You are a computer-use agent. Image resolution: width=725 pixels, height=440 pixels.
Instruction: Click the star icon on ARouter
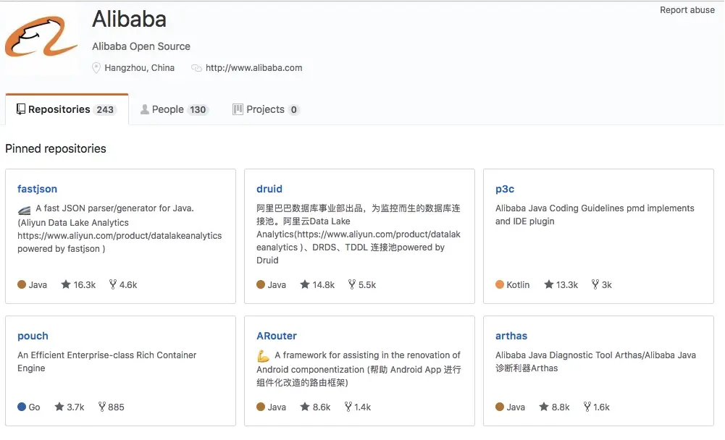pyautogui.click(x=306, y=407)
